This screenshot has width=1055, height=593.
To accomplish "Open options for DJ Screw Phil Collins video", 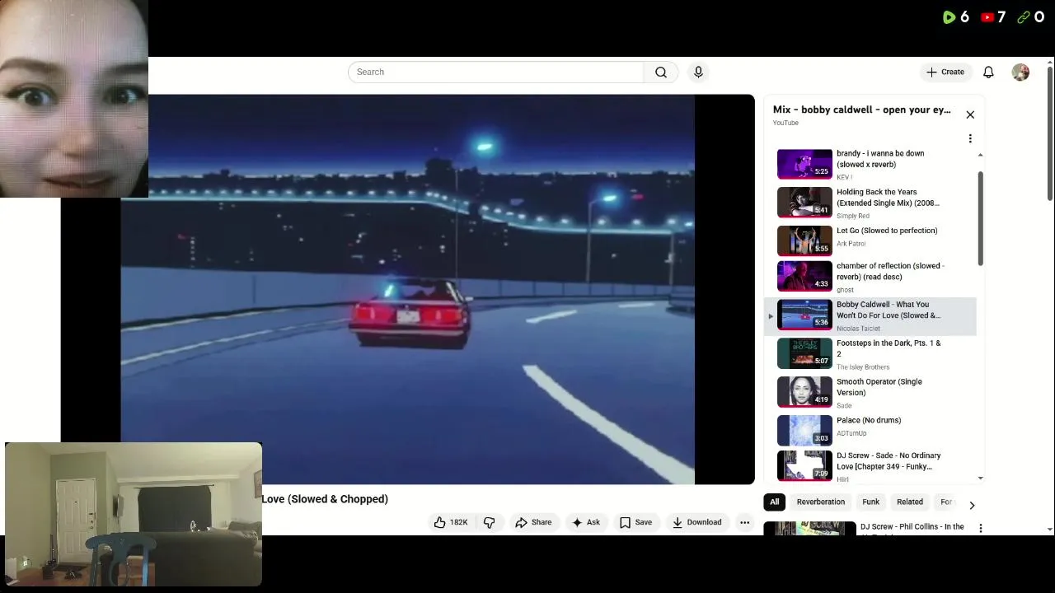I will tap(980, 528).
